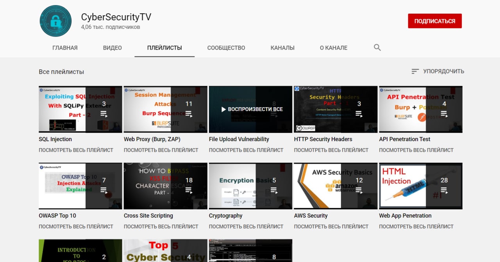Open the О КАНАЛЕ tab
The width and height of the screenshot is (500, 262).
[334, 48]
